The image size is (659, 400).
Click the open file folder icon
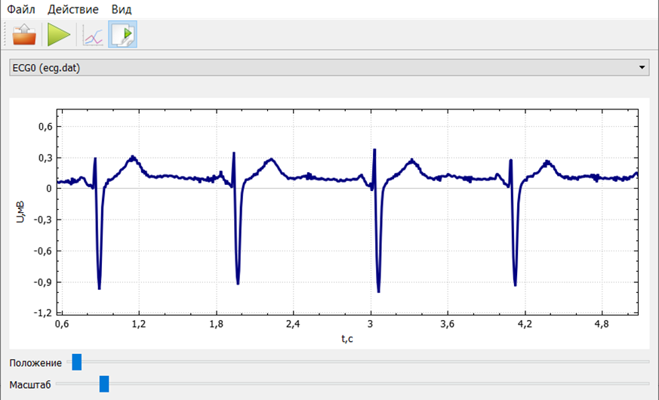[x=24, y=35]
